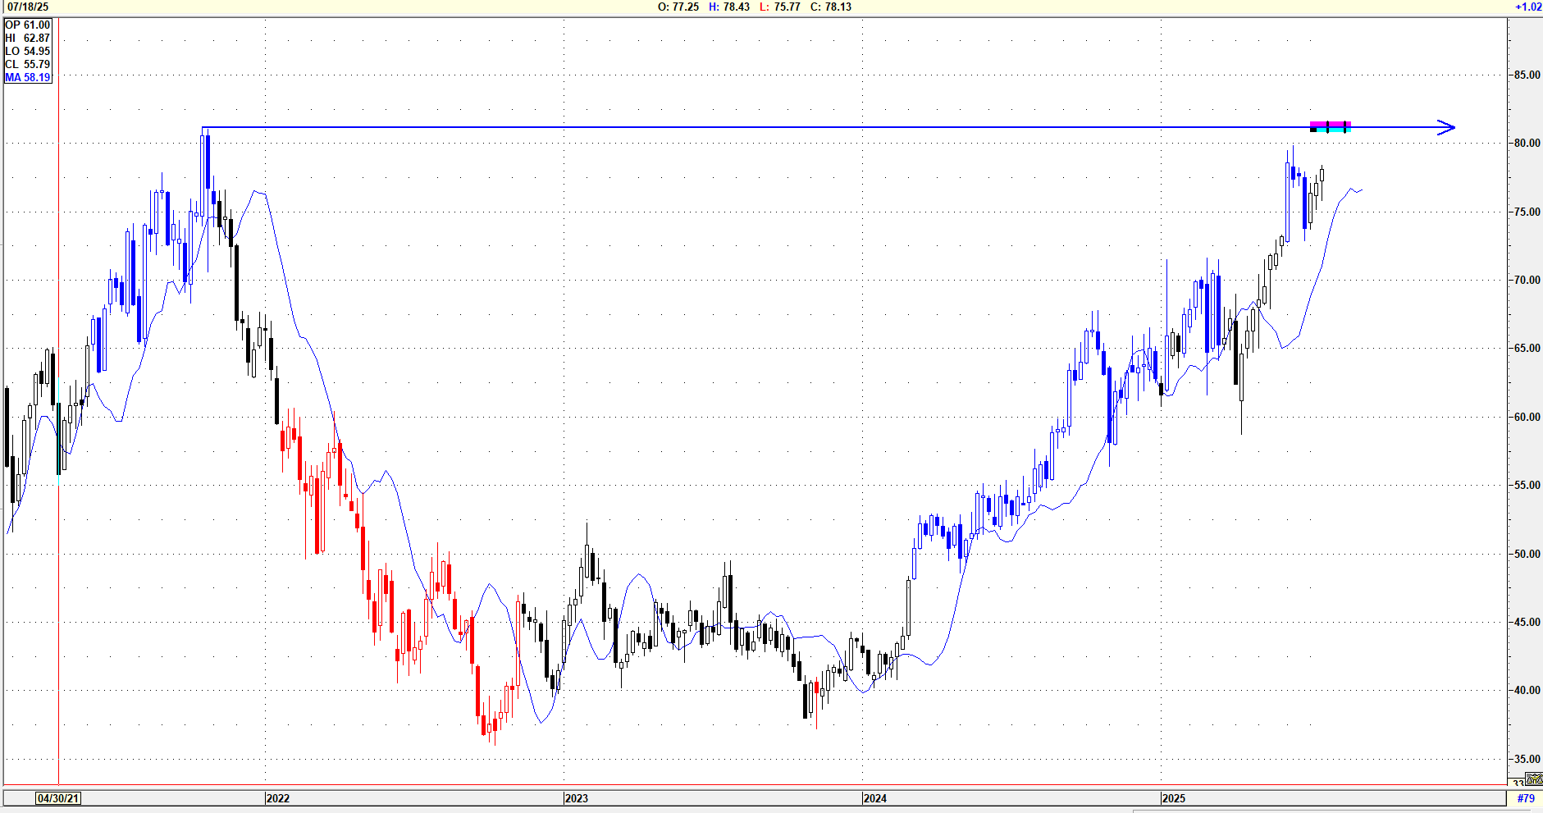This screenshot has width=1543, height=813.
Task: Select the magenta and cyan marker on resistance line
Action: coord(1331,127)
